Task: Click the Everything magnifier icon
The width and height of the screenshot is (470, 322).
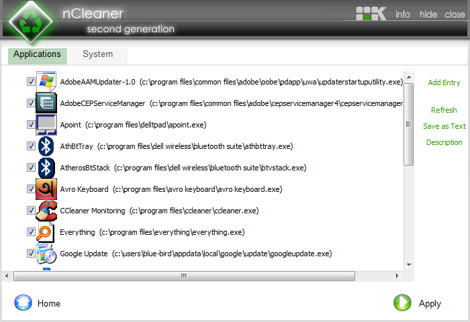Action: pyautogui.click(x=45, y=232)
